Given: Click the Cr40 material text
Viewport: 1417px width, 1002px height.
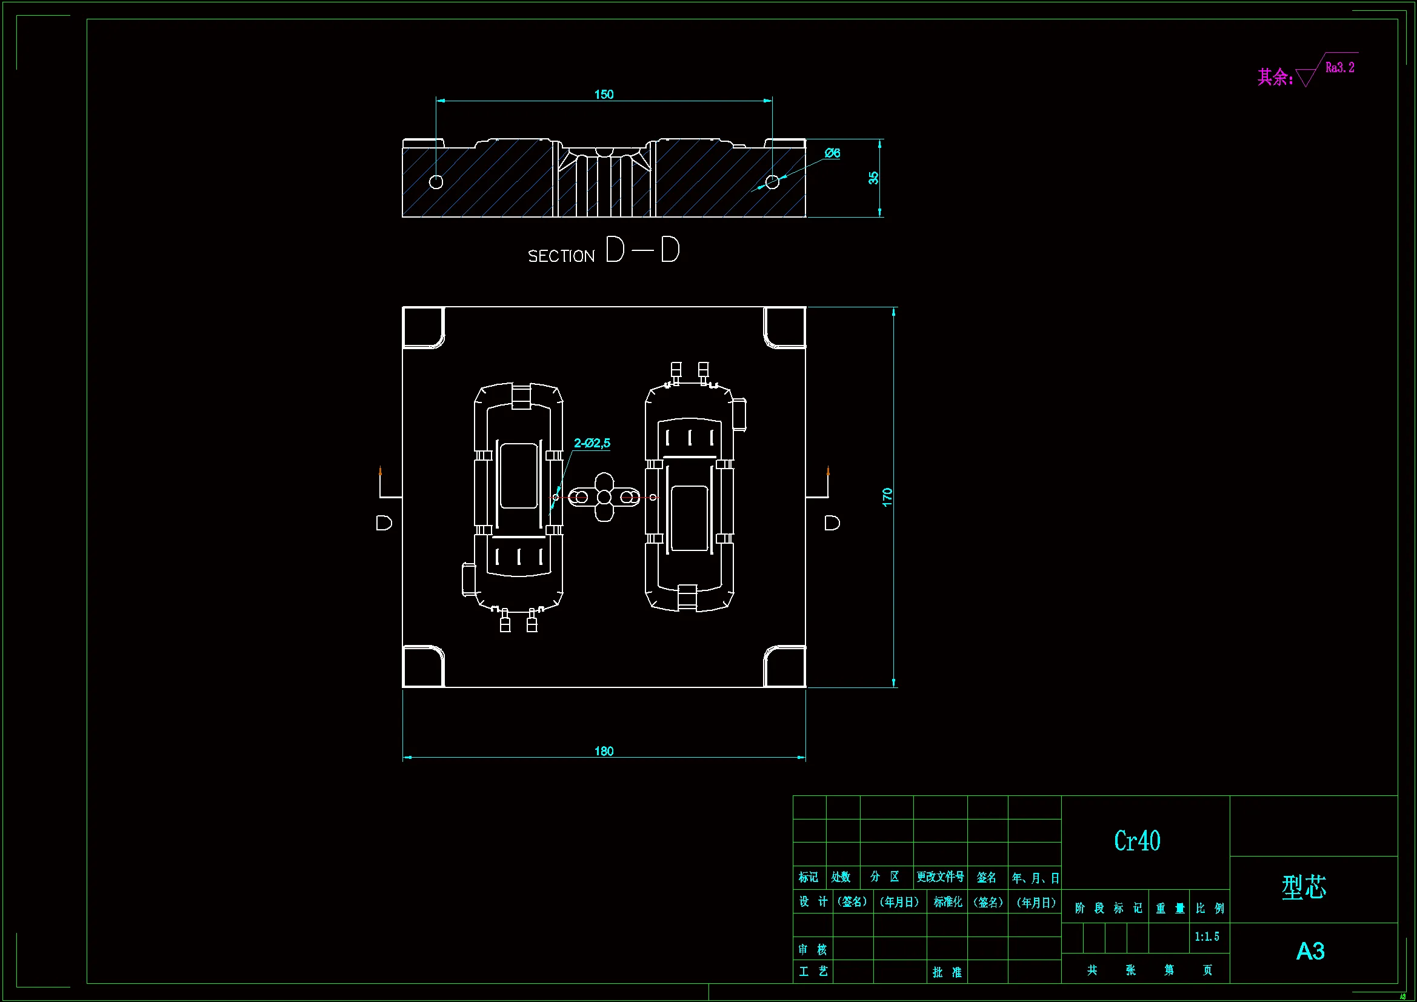Looking at the screenshot, I should point(1137,841).
